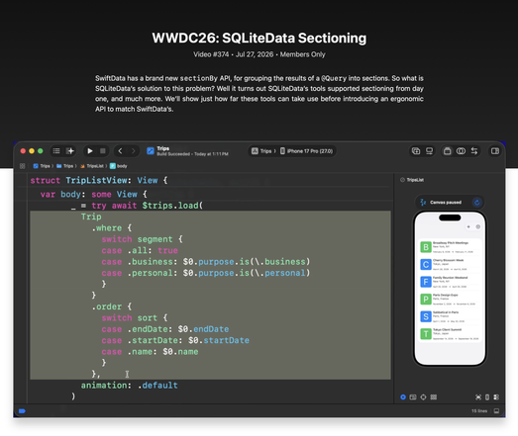The image size is (518, 436).
Task: Open the related items grid icon in the jump bar
Action: (23, 166)
